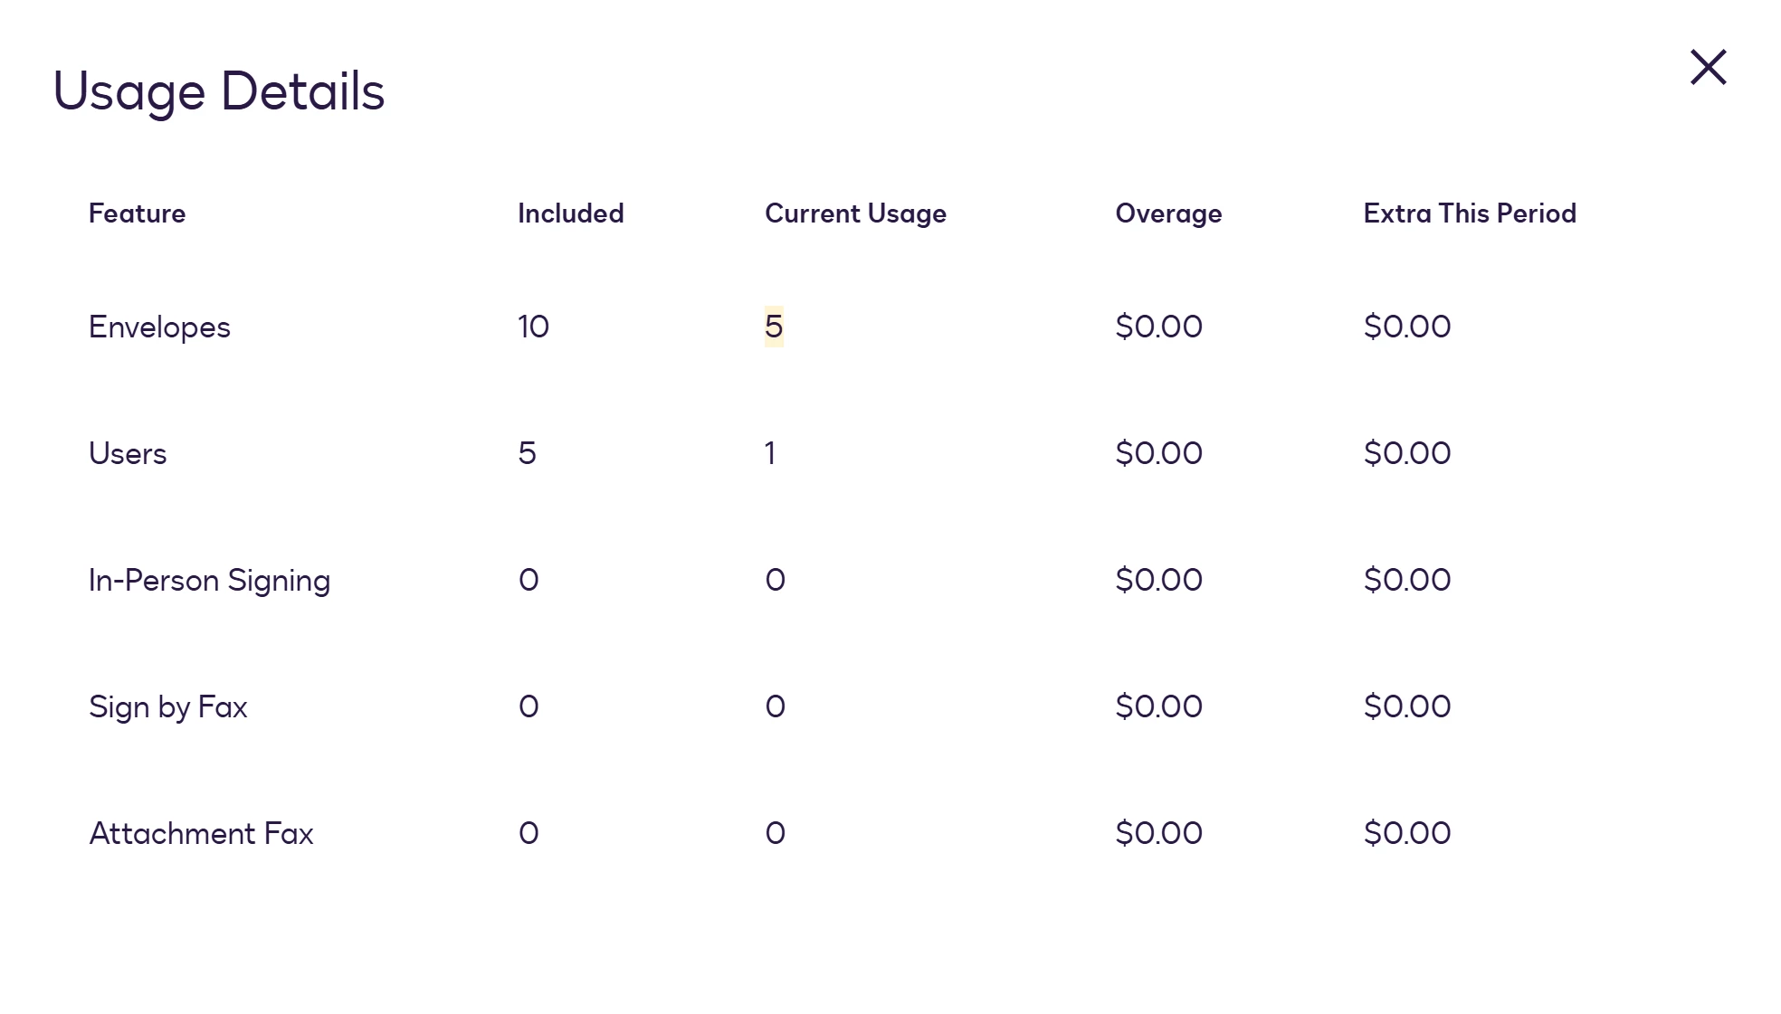Screen dimensions: 1781x1014
Task: Click the Envelopes included count of 10
Action: (x=533, y=327)
